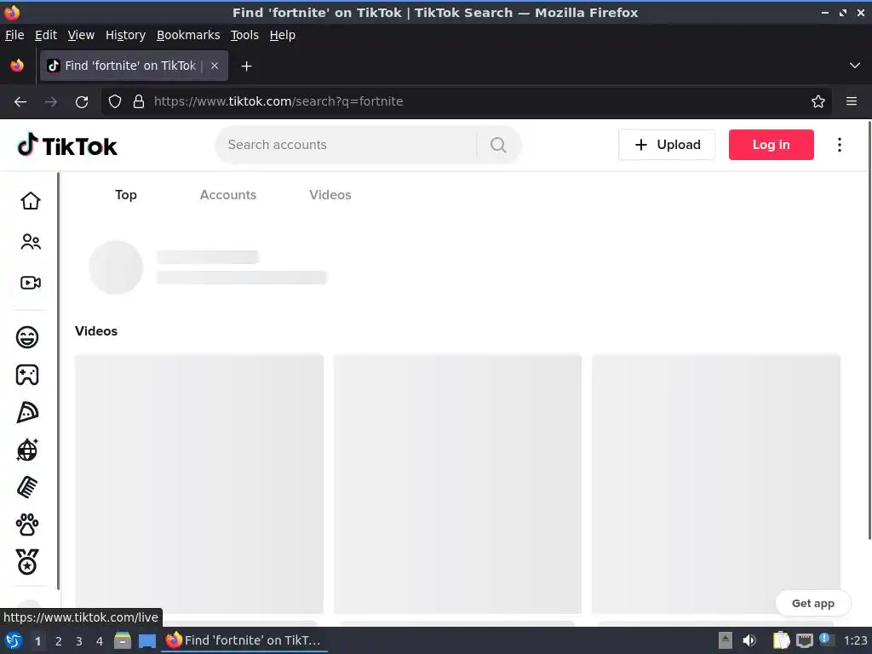The image size is (872, 654).
Task: Click the red Log in button
Action: pos(771,145)
